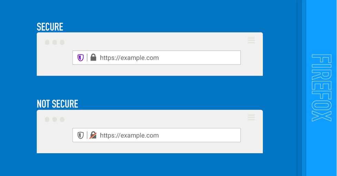
Task: Click https://example.com text in not secure window
Action: [x=129, y=135]
